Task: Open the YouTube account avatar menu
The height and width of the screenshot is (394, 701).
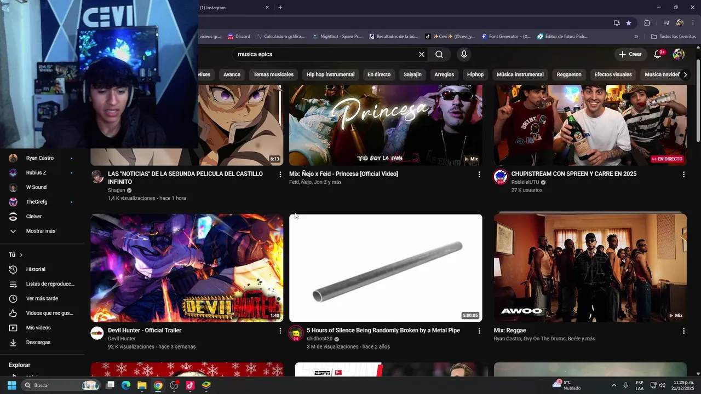Action: [679, 54]
